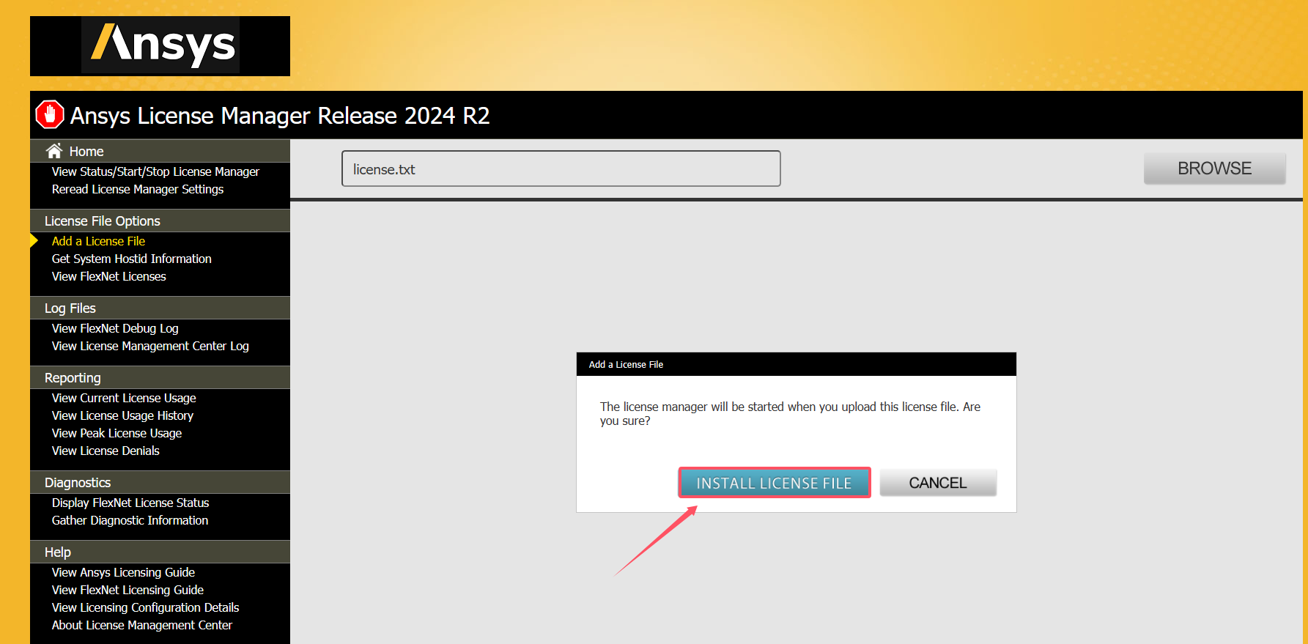1308x644 pixels.
Task: Open View Status/Start/Stop License Manager
Action: click(x=155, y=171)
